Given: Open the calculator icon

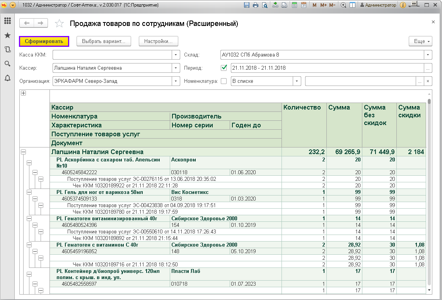Looking at the screenshot, I should (x=295, y=5).
